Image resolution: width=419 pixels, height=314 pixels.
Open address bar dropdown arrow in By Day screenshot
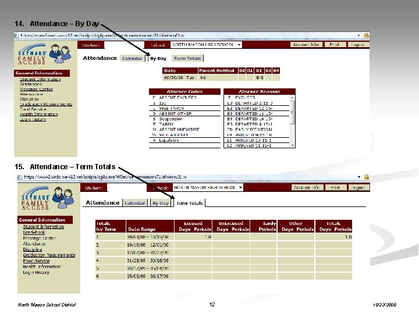pos(358,35)
